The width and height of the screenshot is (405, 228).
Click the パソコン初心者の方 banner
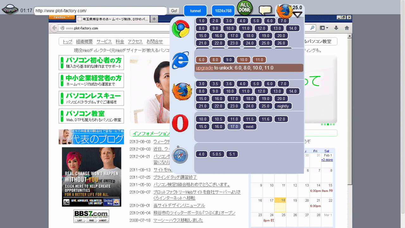91,63
